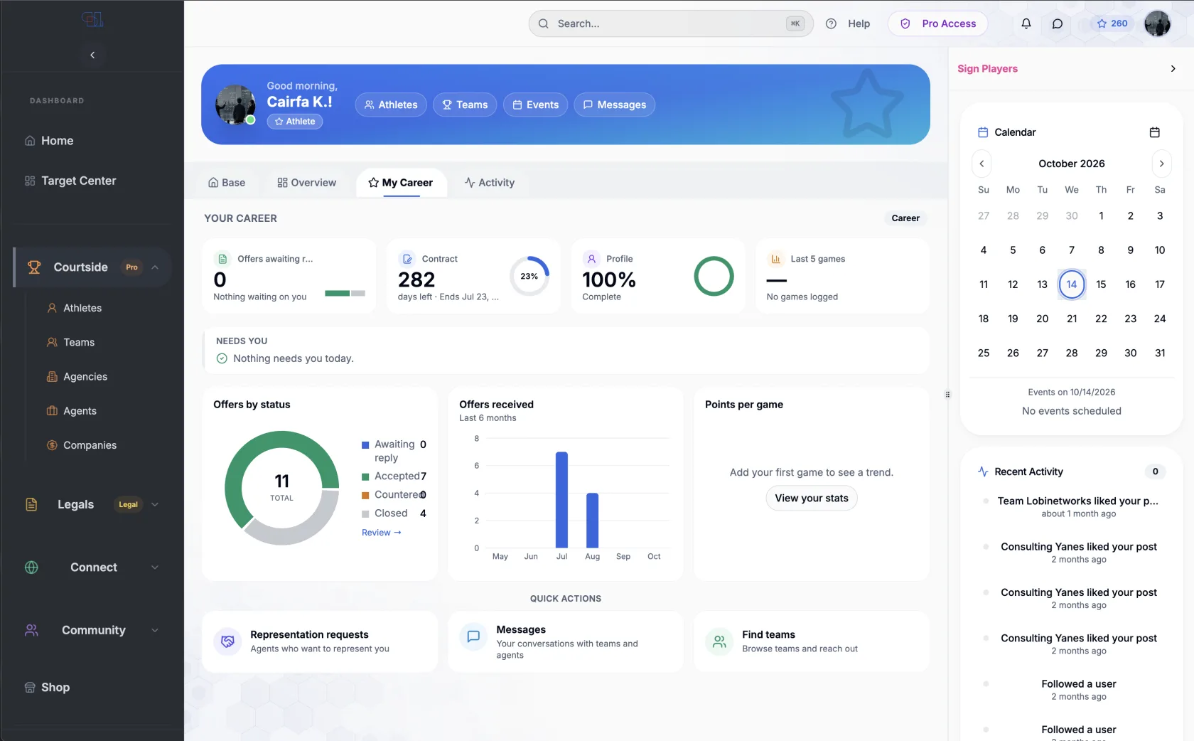Open the calendar picker icon

1155,132
